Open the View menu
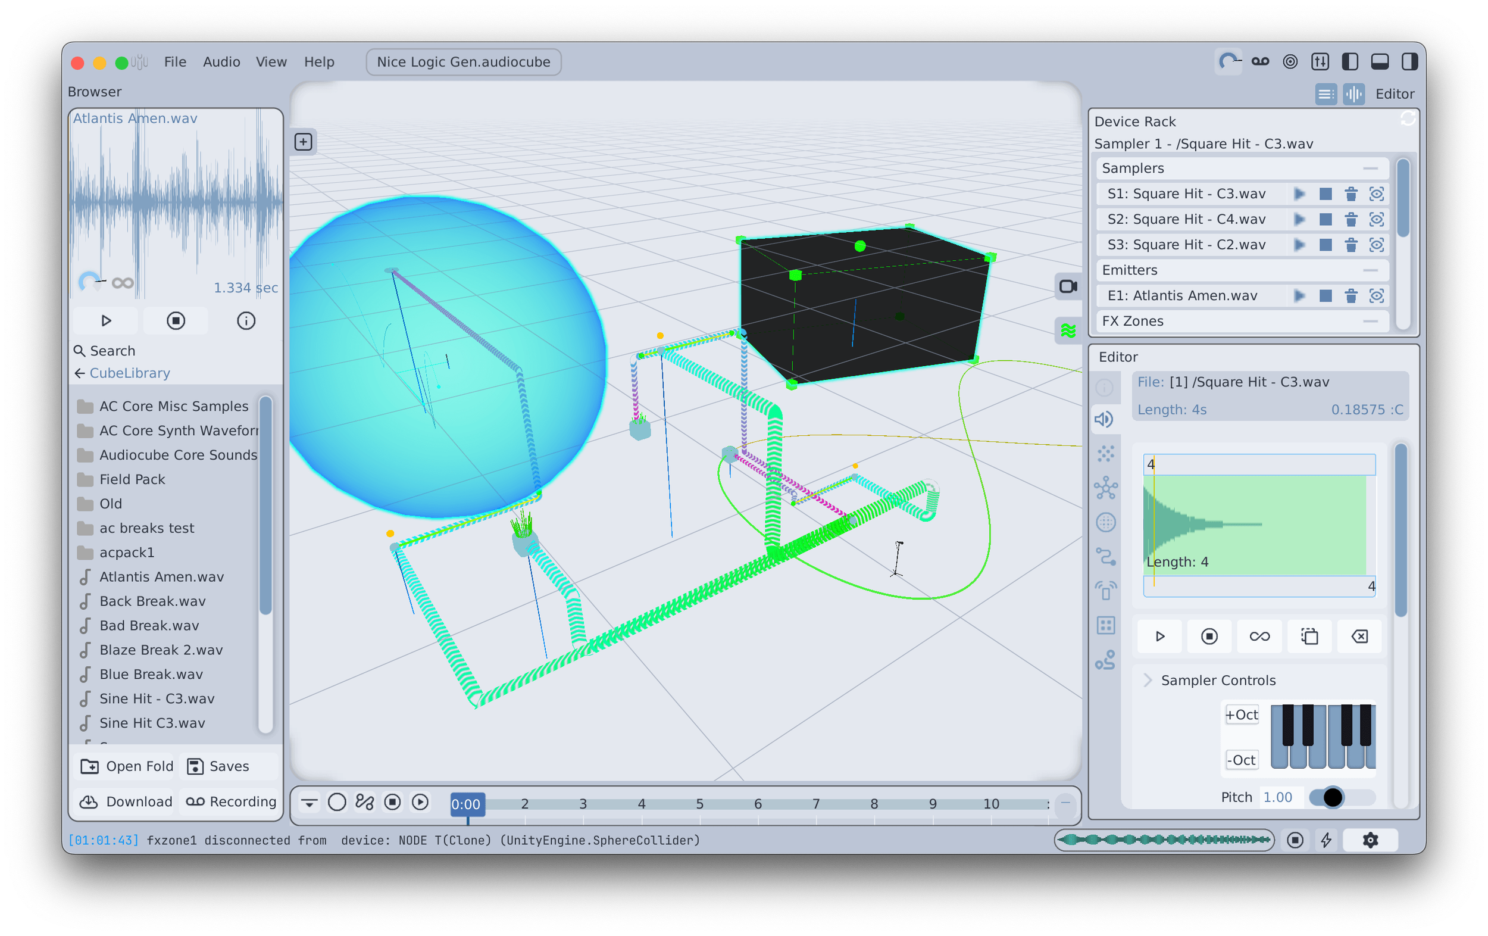The height and width of the screenshot is (936, 1488). point(271,62)
